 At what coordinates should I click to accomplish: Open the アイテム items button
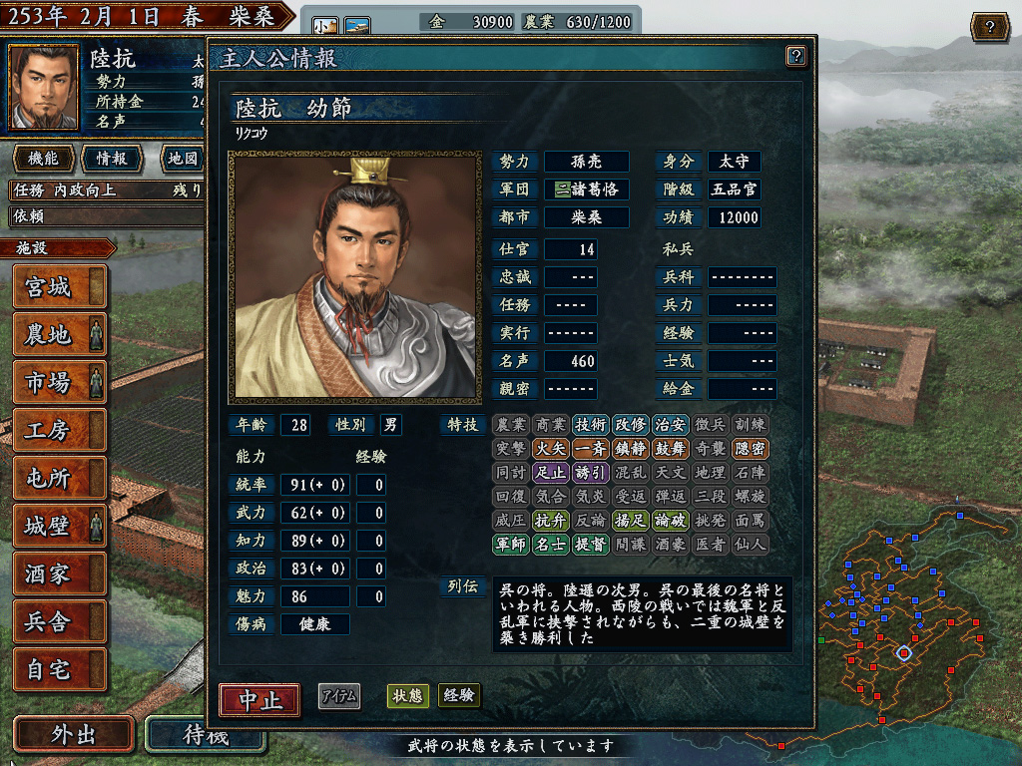(x=339, y=696)
